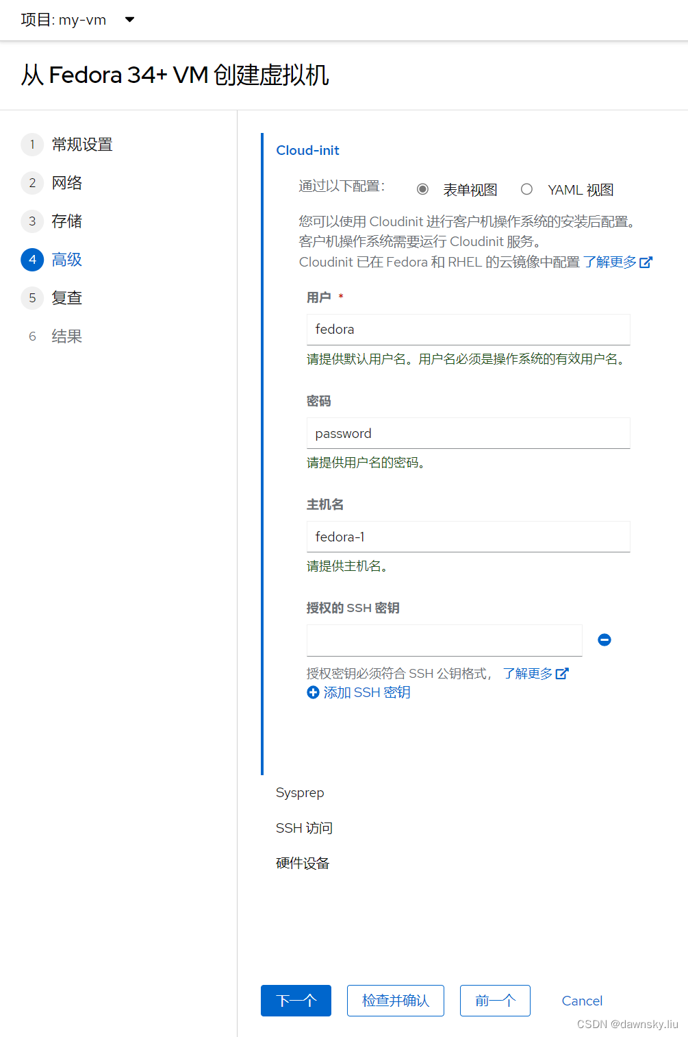Select step 3 存储 circle icon
The height and width of the screenshot is (1037, 688).
(32, 221)
